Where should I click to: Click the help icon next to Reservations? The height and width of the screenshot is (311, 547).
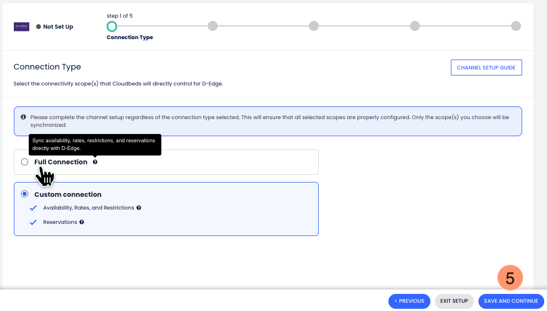point(82,222)
